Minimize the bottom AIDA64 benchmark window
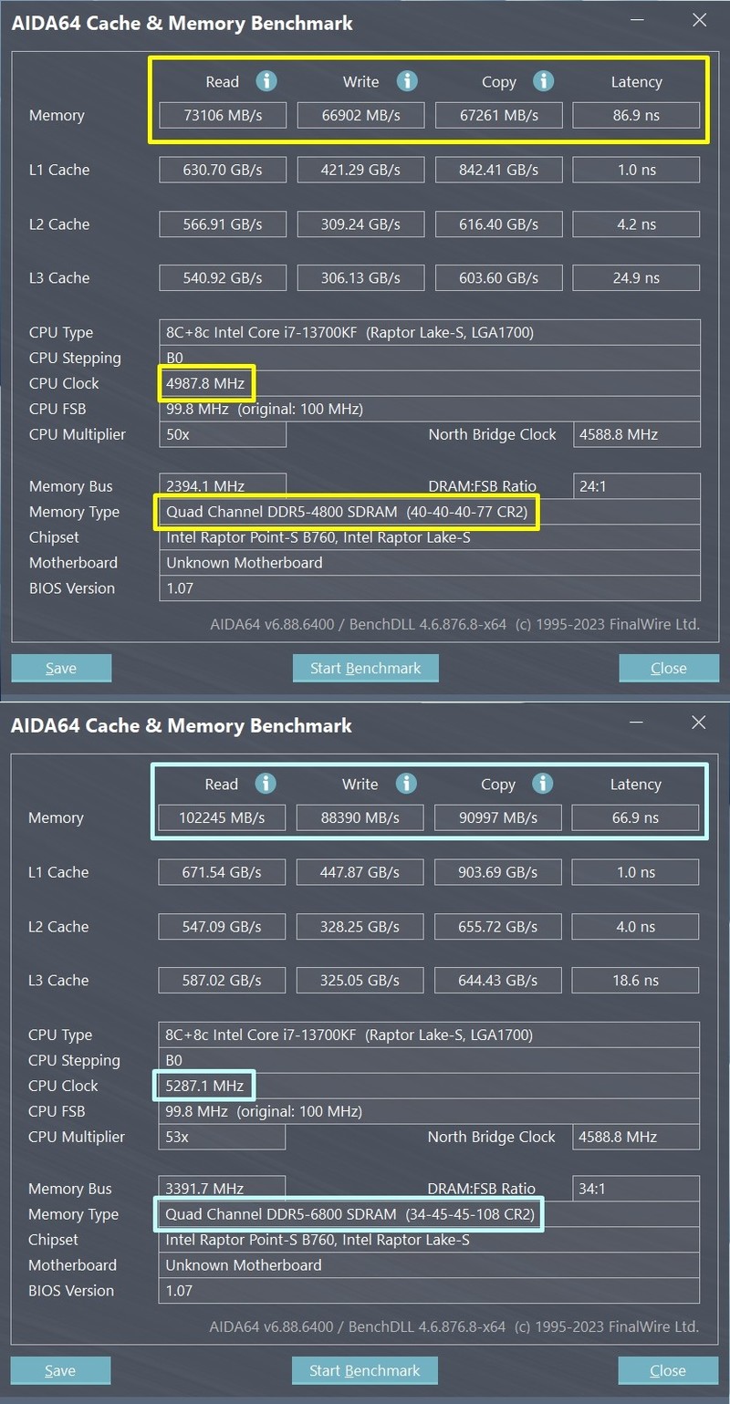The image size is (730, 1404). (635, 722)
